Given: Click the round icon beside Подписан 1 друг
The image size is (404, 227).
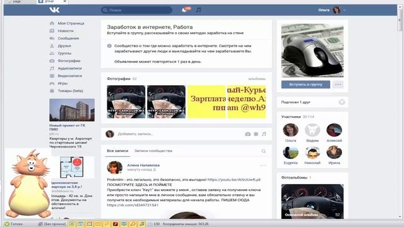Looking at the screenshot, I should [342, 102].
